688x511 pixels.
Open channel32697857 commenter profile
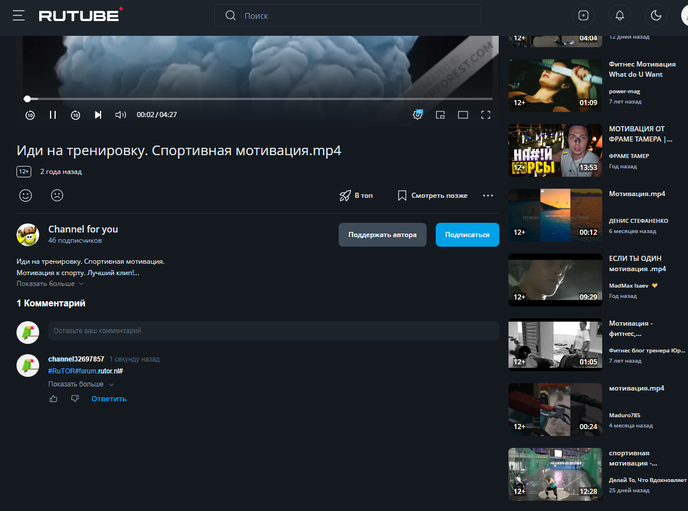coord(76,359)
